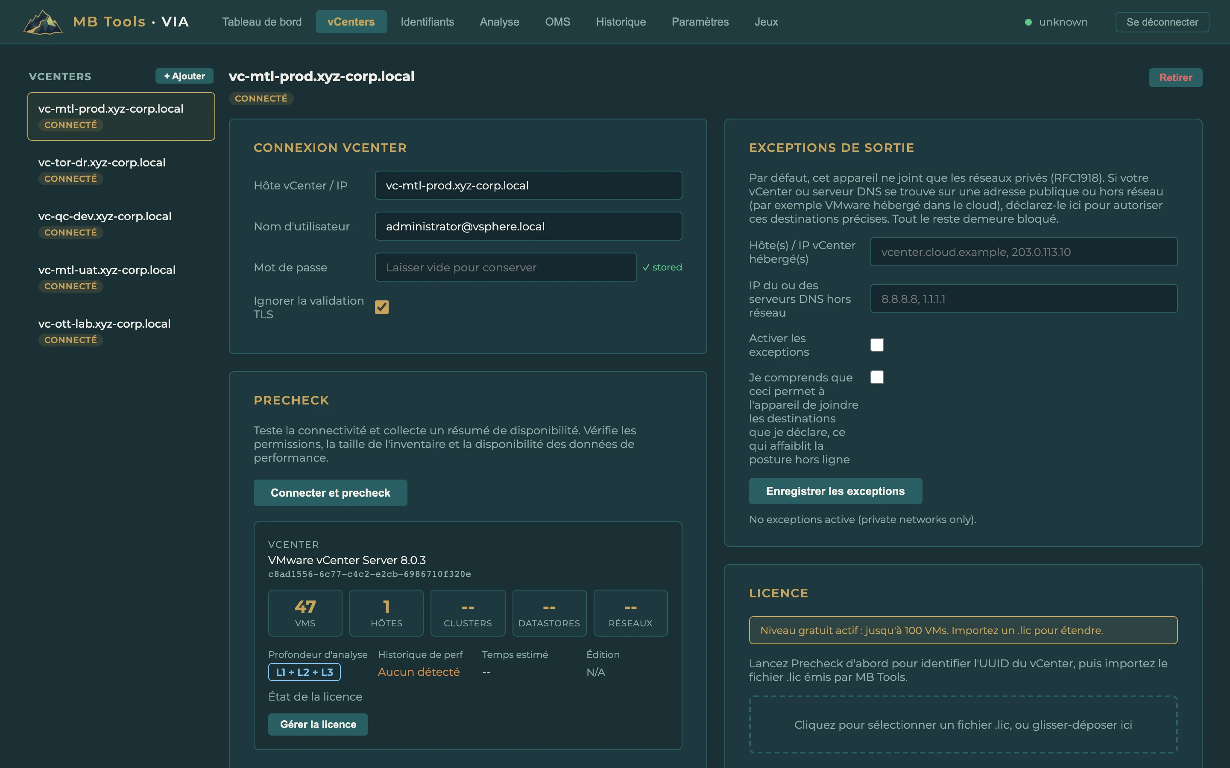
Task: Open the Paramètres tab
Action: (700, 22)
